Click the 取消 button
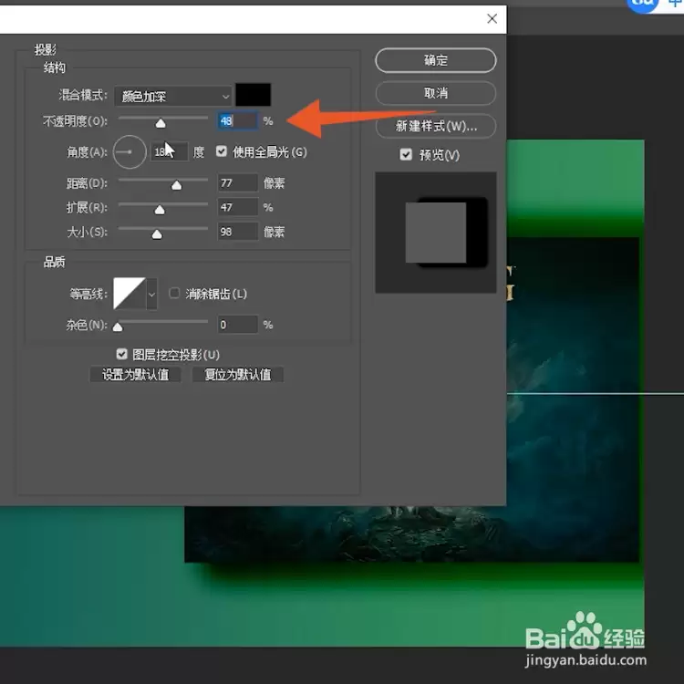 [x=435, y=93]
